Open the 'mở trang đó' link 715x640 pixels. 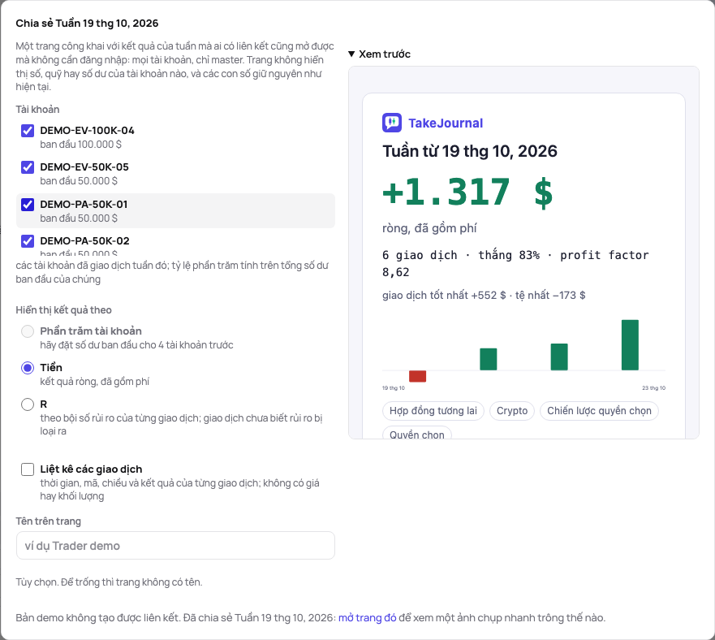[x=367, y=617]
